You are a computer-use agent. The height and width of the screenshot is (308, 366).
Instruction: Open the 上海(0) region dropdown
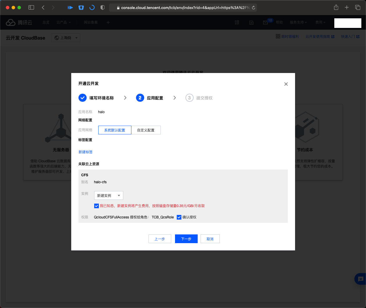coord(66,38)
